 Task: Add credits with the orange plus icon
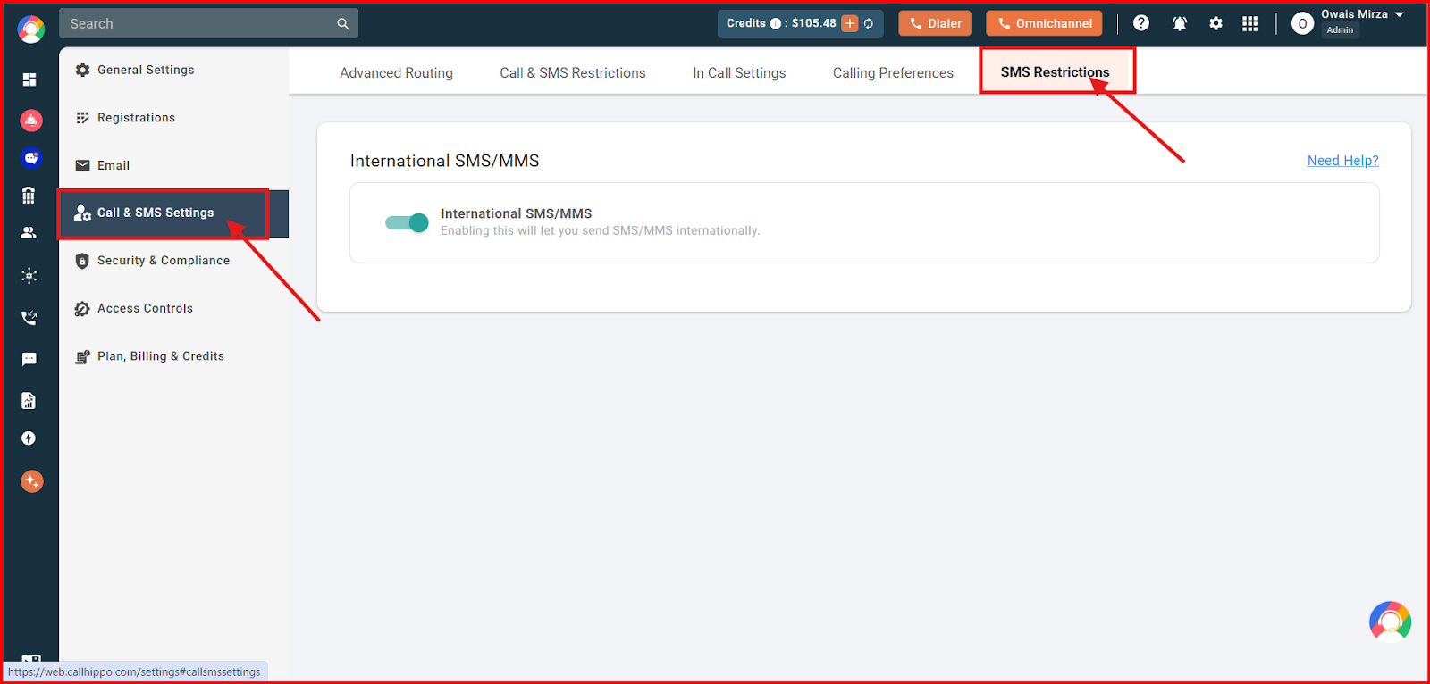[850, 23]
